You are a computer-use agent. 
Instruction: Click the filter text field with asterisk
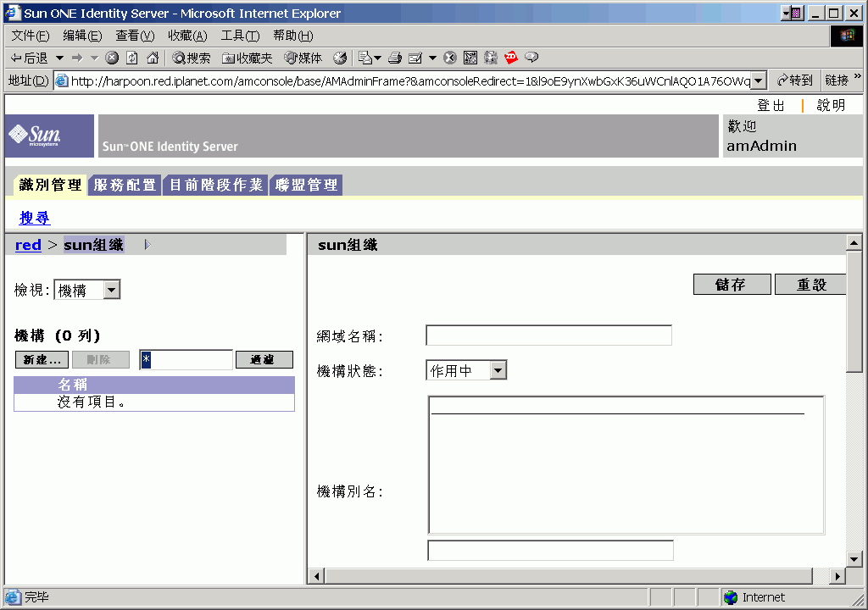tap(186, 360)
